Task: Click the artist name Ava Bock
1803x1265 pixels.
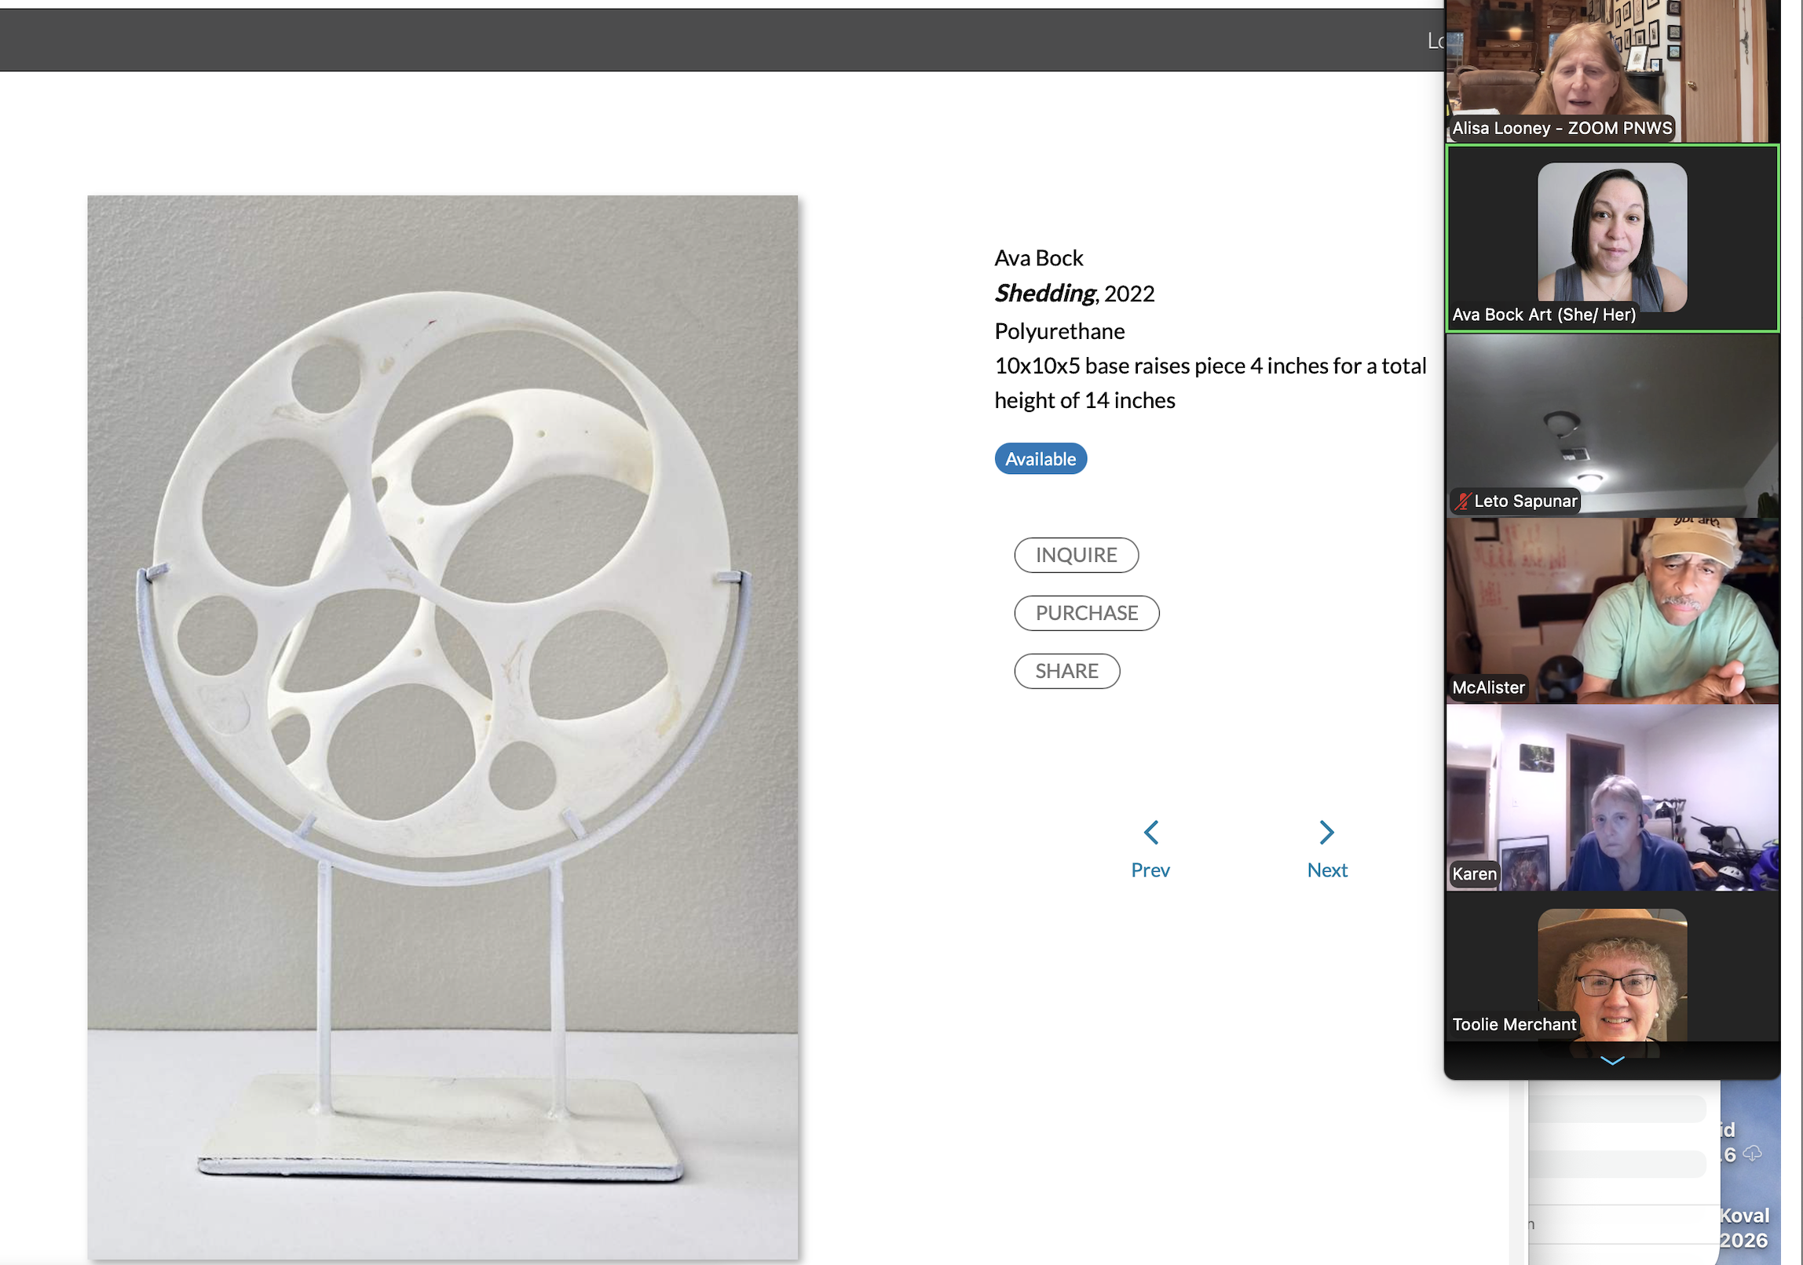Action: (1039, 258)
